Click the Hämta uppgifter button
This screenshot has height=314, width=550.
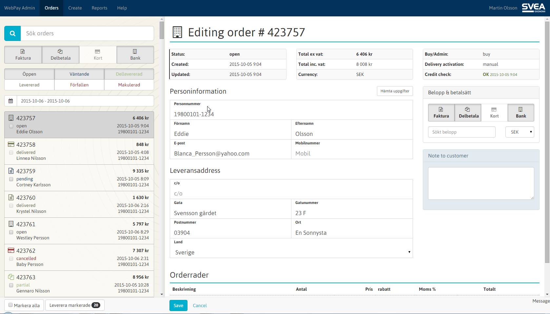click(x=395, y=91)
